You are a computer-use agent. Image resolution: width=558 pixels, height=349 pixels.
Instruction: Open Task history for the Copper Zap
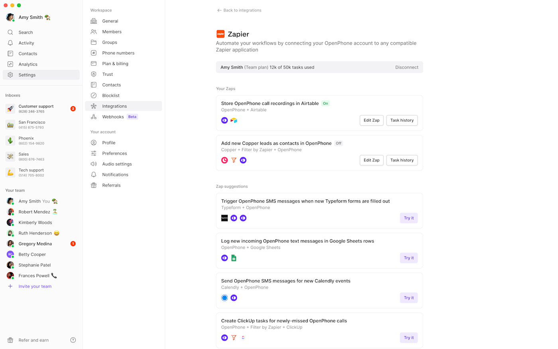(x=402, y=160)
